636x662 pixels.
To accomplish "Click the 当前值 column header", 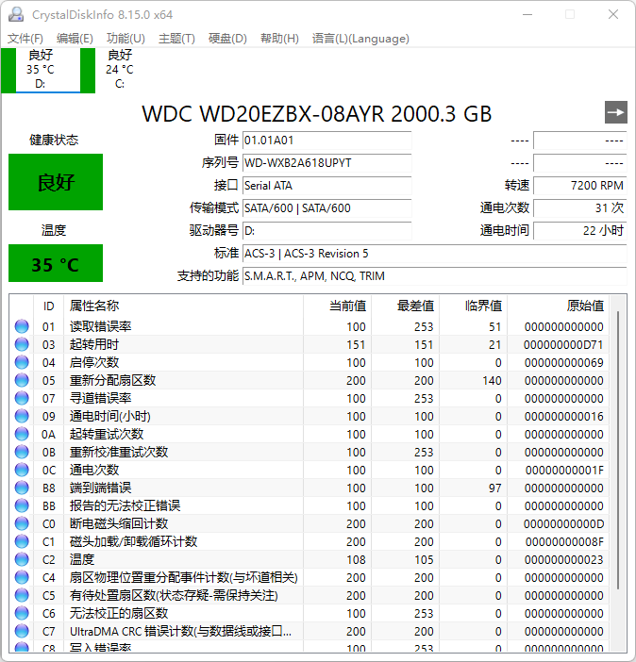I will (338, 306).
